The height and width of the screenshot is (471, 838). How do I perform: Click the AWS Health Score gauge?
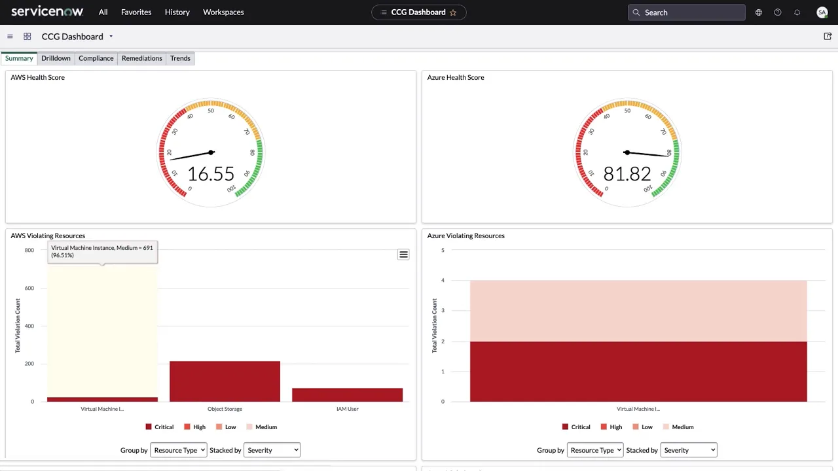(x=211, y=152)
